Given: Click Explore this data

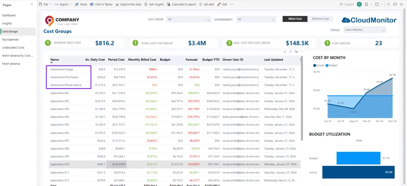Looking at the screenshot, I should 128,4.
